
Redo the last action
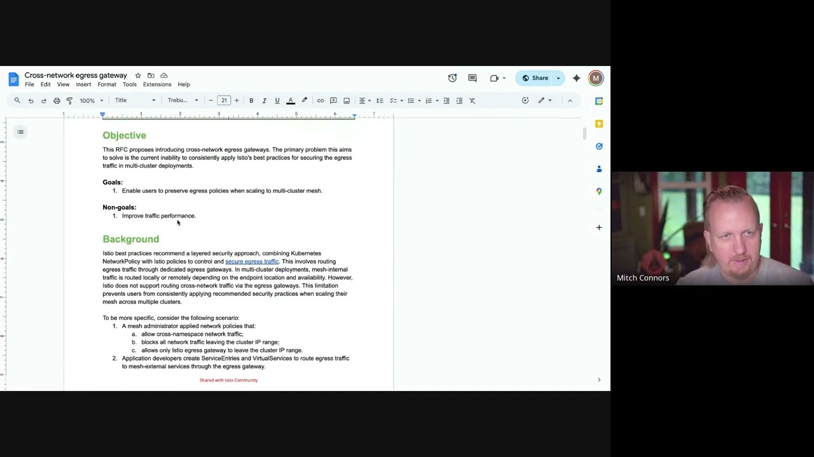43,100
